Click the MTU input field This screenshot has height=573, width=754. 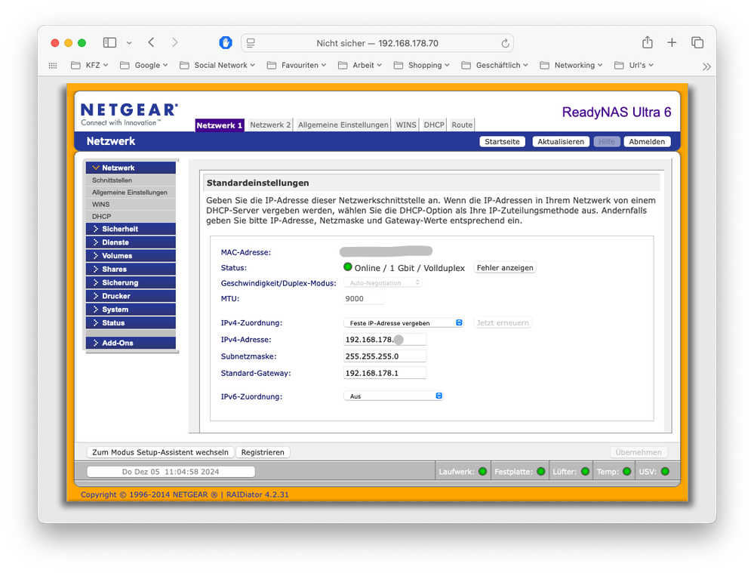pos(364,299)
